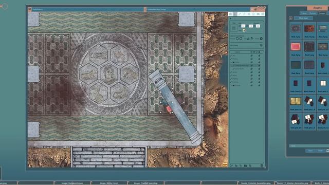The height and width of the screenshot is (185, 329).
Task: Toggle visibility of the highlighted layer row
Action: pyautogui.click(x=251, y=65)
